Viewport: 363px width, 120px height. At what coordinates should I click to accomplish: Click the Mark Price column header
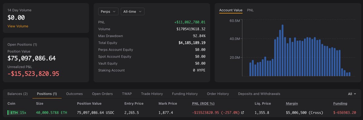tap(168, 103)
